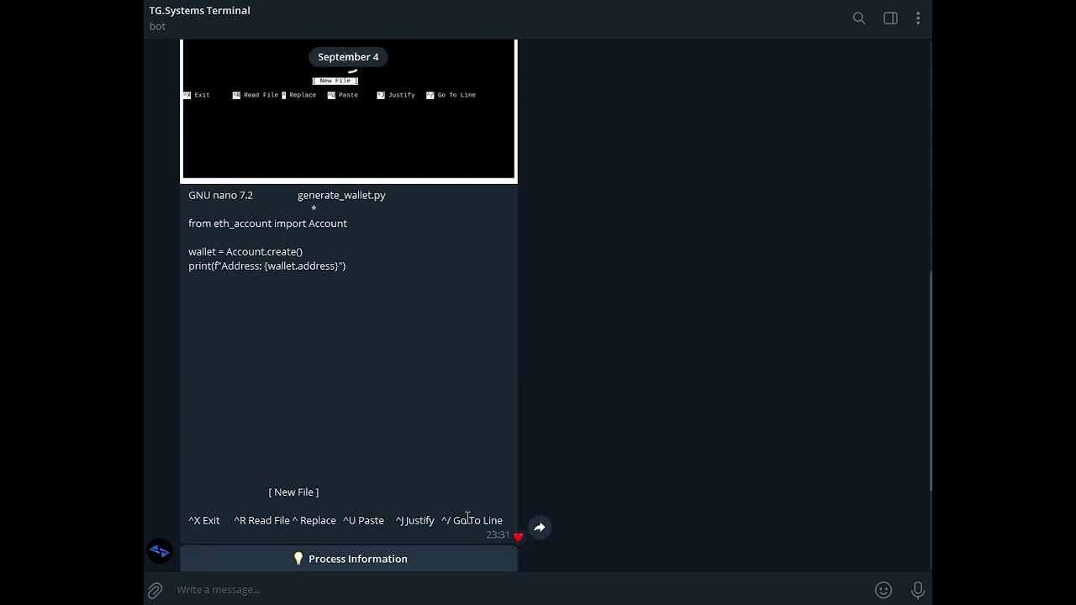Click the forward arrow beside the message
Screen dimensions: 1076x605
540,528
